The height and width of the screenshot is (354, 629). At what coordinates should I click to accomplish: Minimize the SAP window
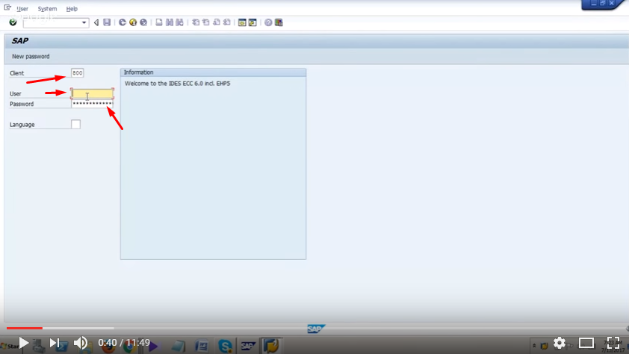coord(593,3)
